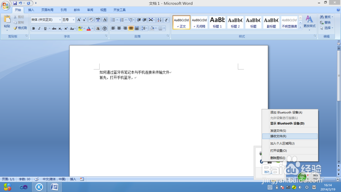The width and height of the screenshot is (341, 192).
Task: Apply No Spacing style
Action: click(x=199, y=22)
